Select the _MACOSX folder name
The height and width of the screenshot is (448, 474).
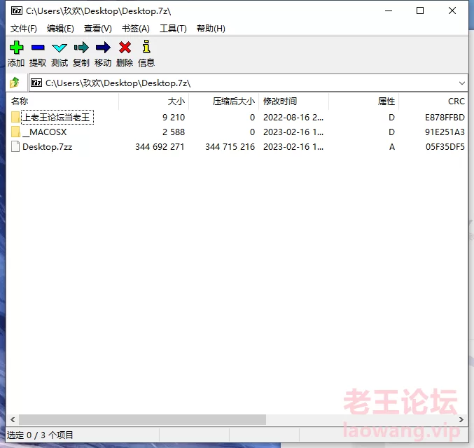[45, 132]
